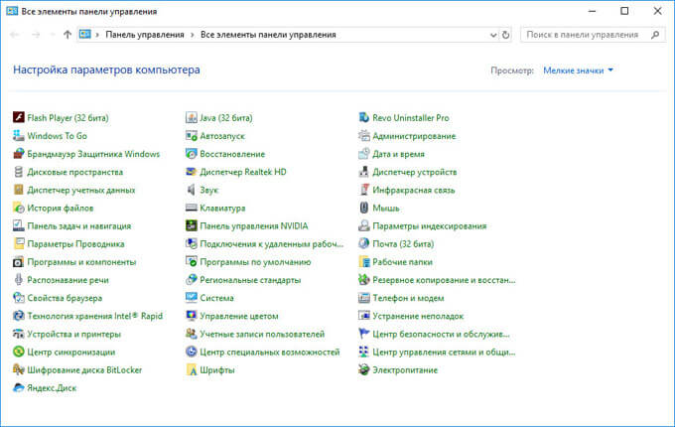
Task: Open Брандмауэр Защитника Windows icon
Action: pyautogui.click(x=19, y=154)
